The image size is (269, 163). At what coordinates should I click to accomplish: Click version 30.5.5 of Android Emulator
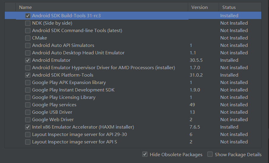click(x=196, y=60)
